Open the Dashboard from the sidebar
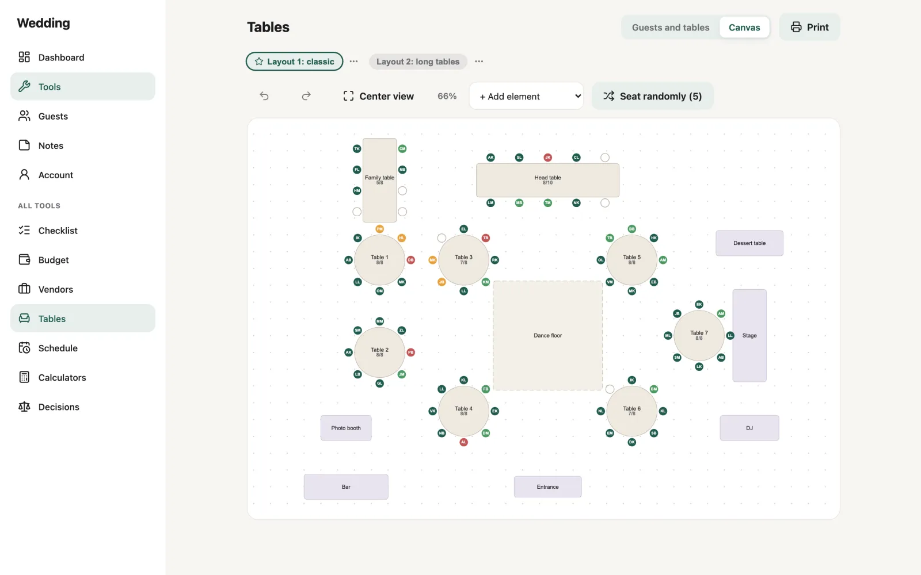 click(x=83, y=57)
